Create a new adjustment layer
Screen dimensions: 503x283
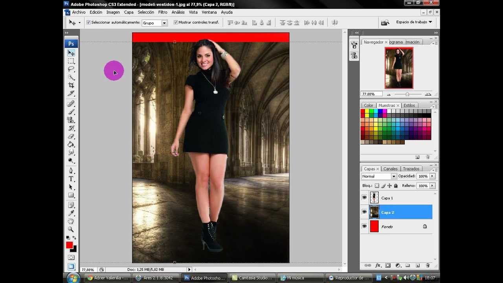point(398,266)
